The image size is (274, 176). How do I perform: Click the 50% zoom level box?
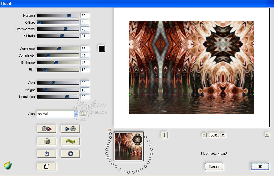[214, 135]
